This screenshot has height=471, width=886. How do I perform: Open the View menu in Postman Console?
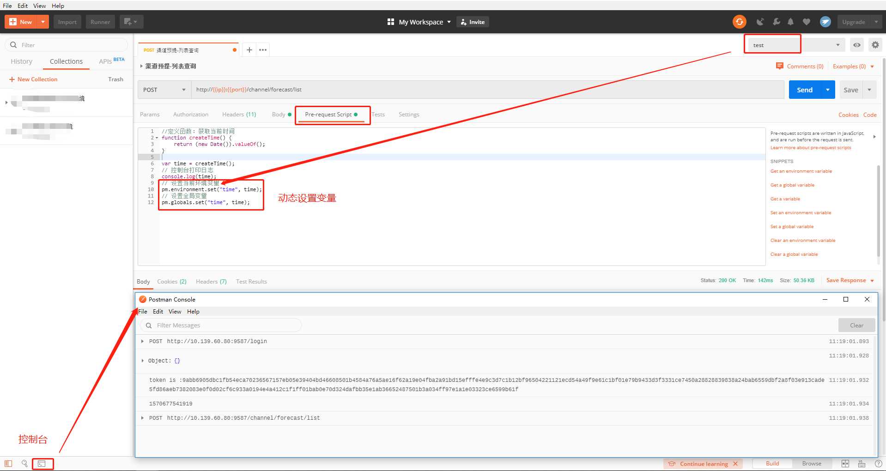[x=175, y=312]
